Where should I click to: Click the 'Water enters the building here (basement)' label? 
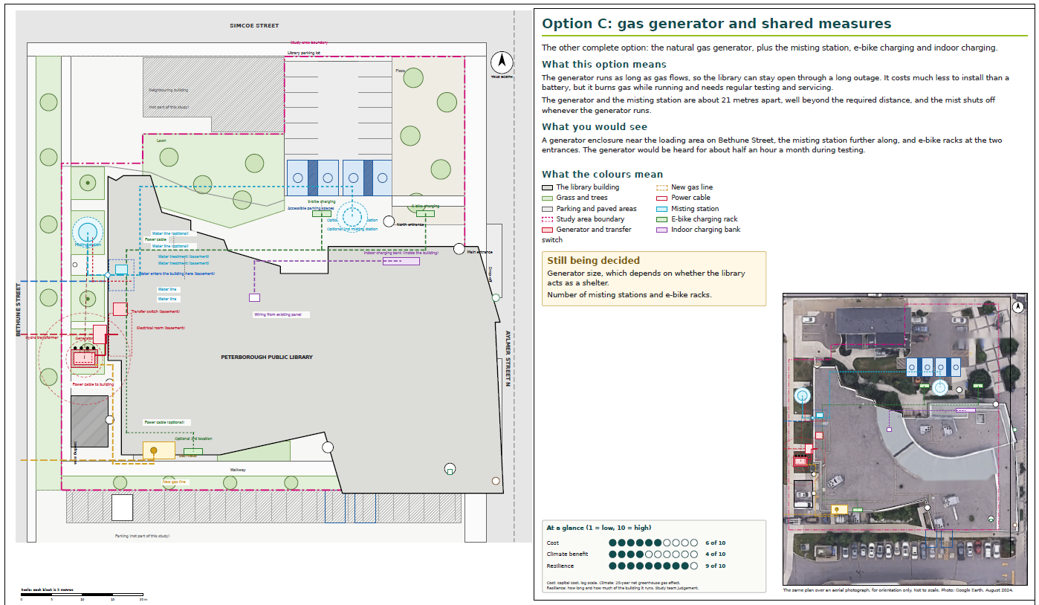(177, 274)
